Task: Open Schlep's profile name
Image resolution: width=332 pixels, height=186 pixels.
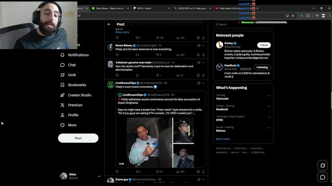Action: [x=229, y=43]
